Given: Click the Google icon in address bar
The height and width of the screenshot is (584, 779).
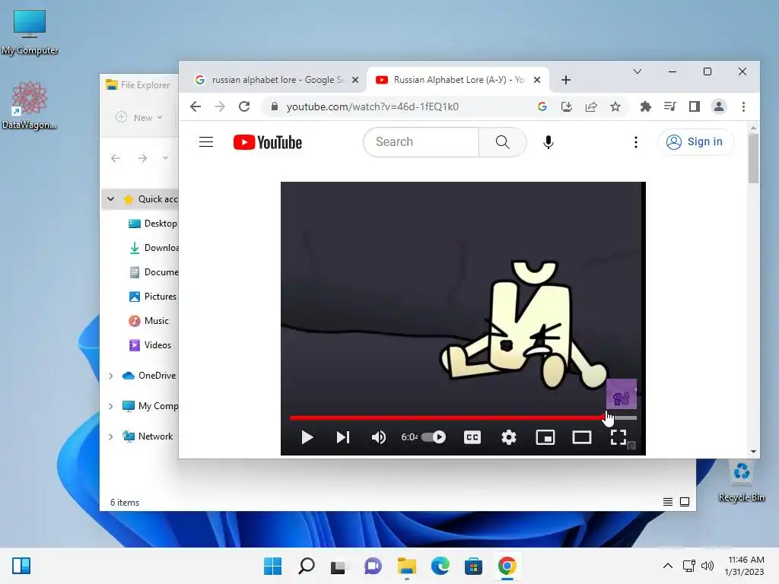Looking at the screenshot, I should tap(542, 106).
